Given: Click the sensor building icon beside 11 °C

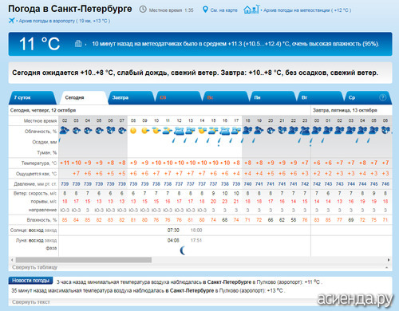Looking at the screenshot, I should pos(78,43).
